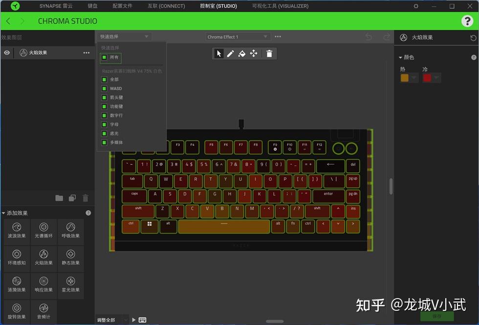Viewport: 479px width, 325px height.
Task: Switch to 可视化工具 (VISUALIZER) tab
Action: [280, 6]
